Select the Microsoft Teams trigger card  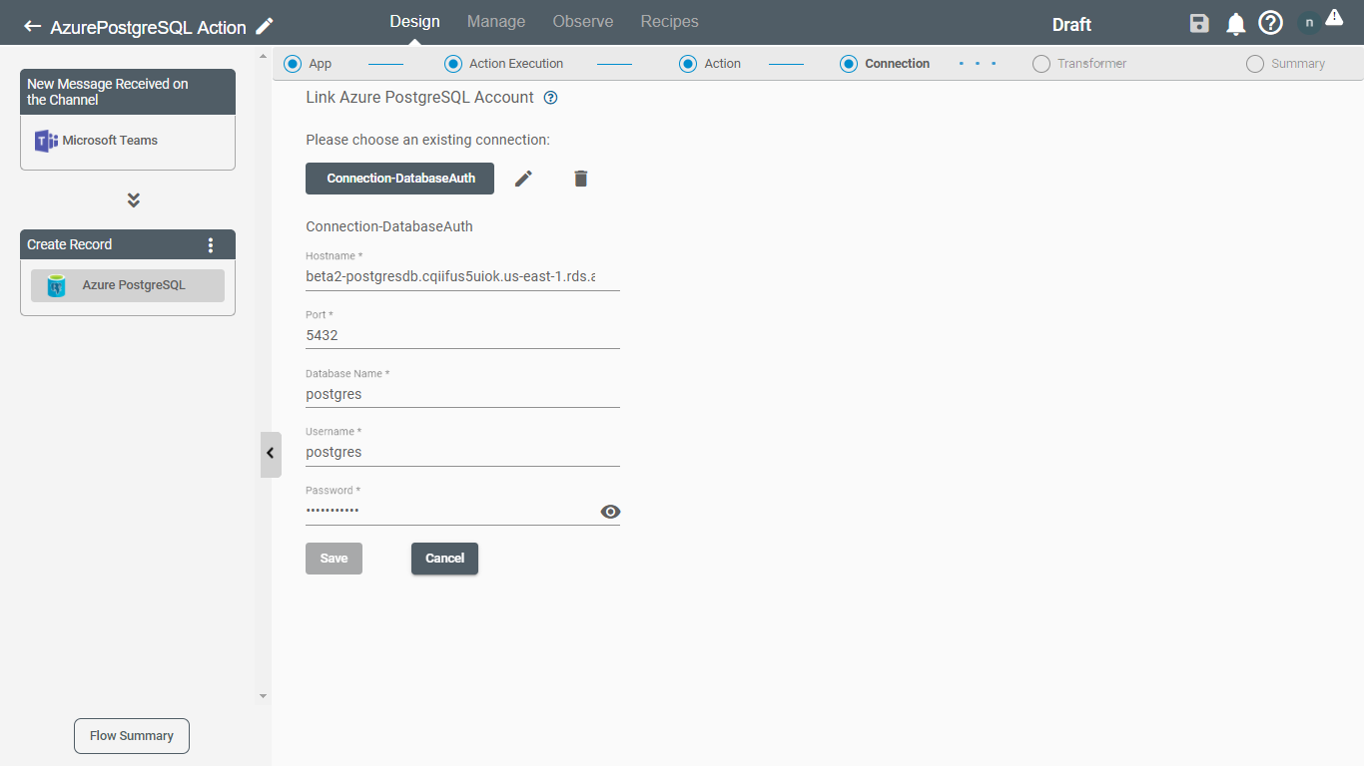point(128,142)
